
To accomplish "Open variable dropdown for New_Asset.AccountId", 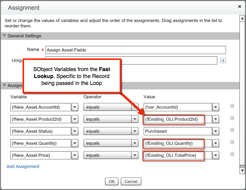I will [x=75, y=107].
